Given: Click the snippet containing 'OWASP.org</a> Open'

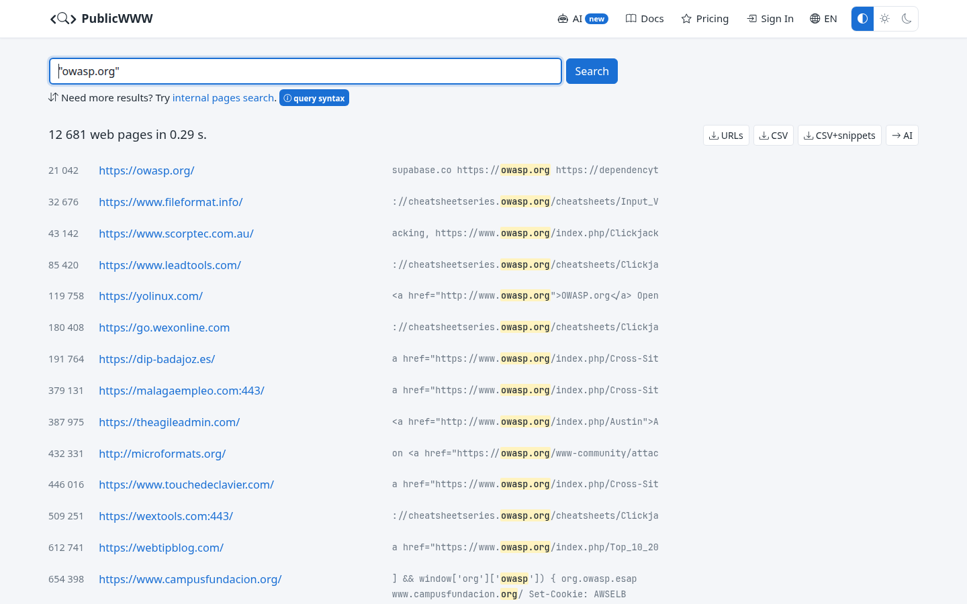Looking at the screenshot, I should pyautogui.click(x=525, y=296).
